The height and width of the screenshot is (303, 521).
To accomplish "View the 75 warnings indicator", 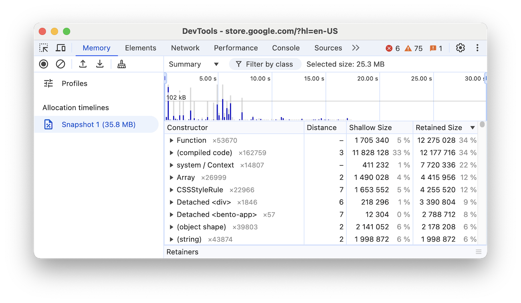I will 414,48.
